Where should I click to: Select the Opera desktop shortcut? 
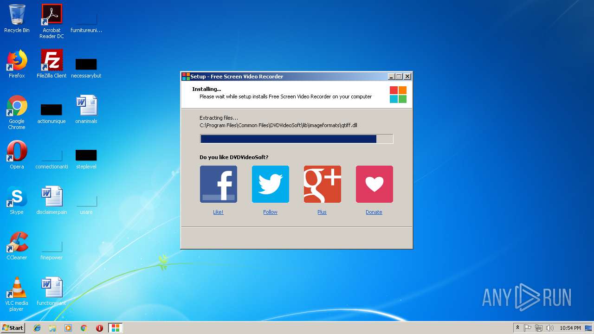17,155
